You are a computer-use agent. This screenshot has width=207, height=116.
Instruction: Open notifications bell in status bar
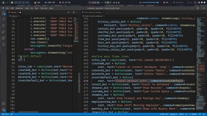pos(204,114)
